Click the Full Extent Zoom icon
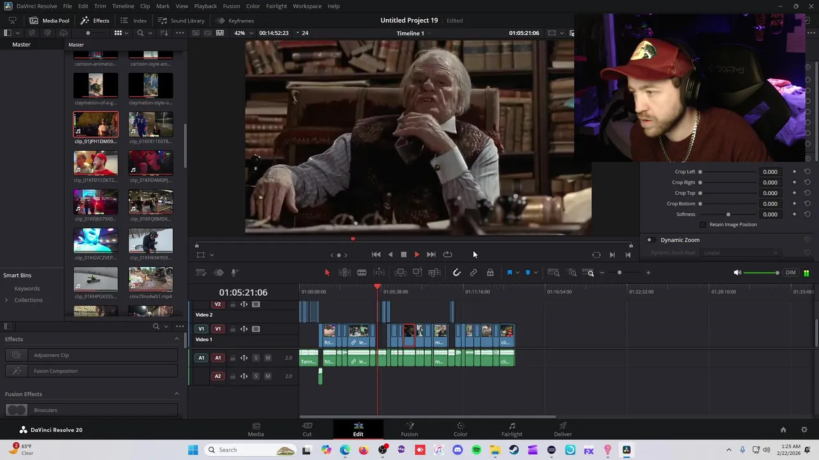This screenshot has width=819, height=460. (554, 273)
